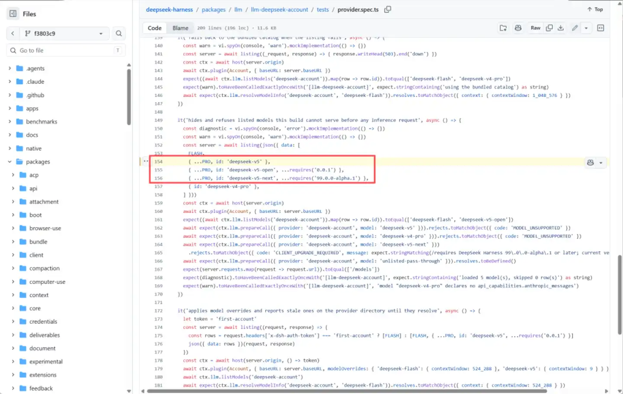The height and width of the screenshot is (394, 623).
Task: Focus the Go to file field
Action: point(66,50)
